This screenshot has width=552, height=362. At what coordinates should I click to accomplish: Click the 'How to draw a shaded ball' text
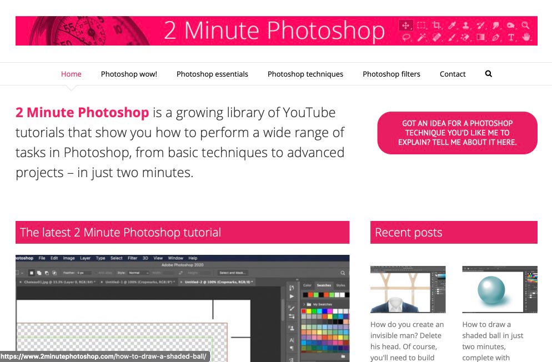[493, 340]
